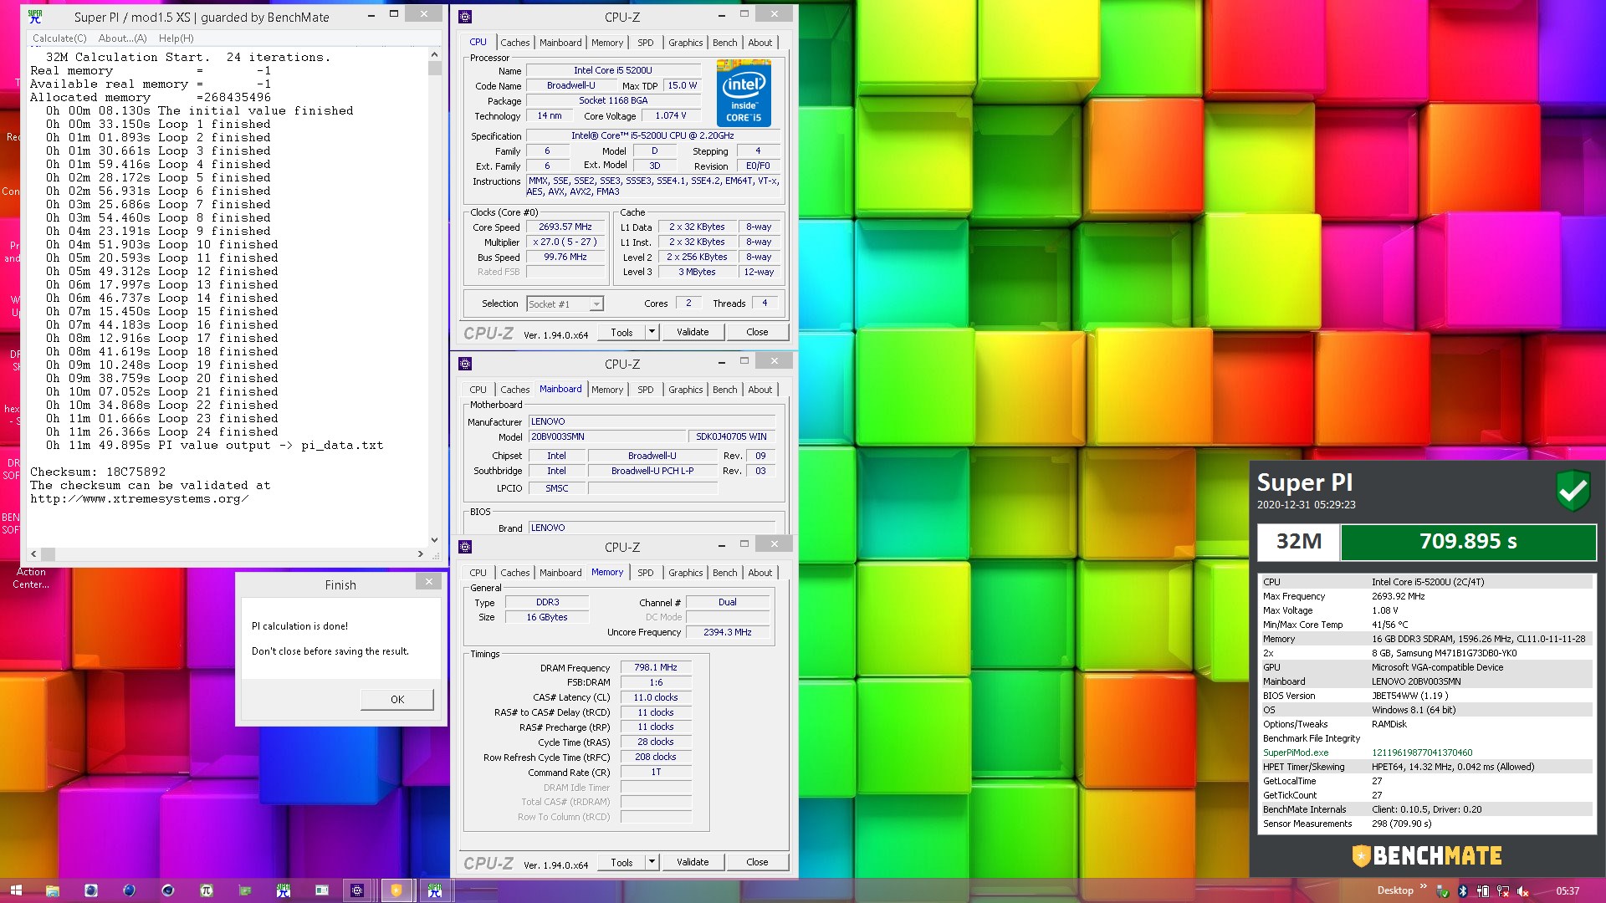
Task: Click the green BenchMate validation shield
Action: point(1573,491)
